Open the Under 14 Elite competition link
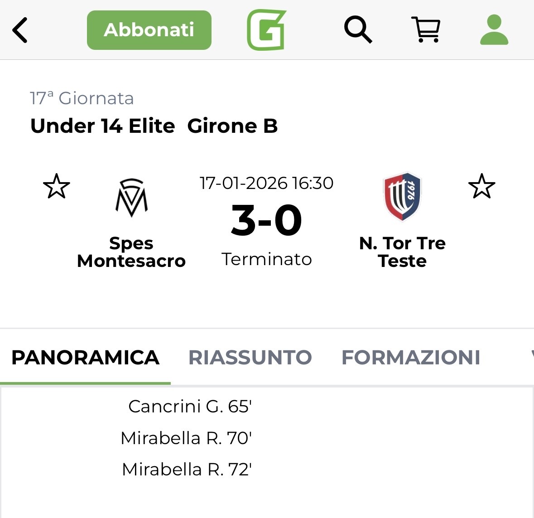534x518 pixels. click(x=102, y=126)
